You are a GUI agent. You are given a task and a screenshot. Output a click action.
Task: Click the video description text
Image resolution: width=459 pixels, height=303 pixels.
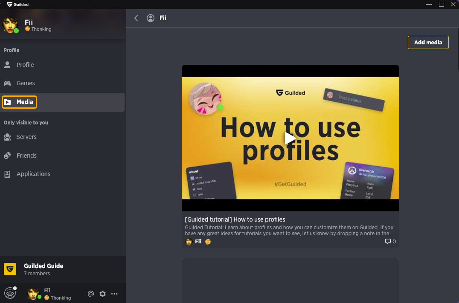[x=289, y=231]
